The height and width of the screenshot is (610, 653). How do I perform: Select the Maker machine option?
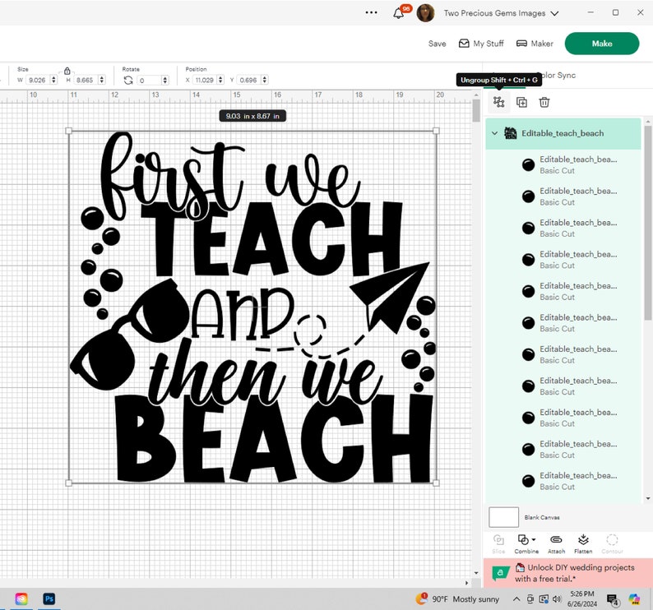535,44
